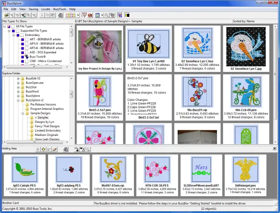
Task: Click the sort icon beside the dropdown arrow
Action: tap(73, 15)
